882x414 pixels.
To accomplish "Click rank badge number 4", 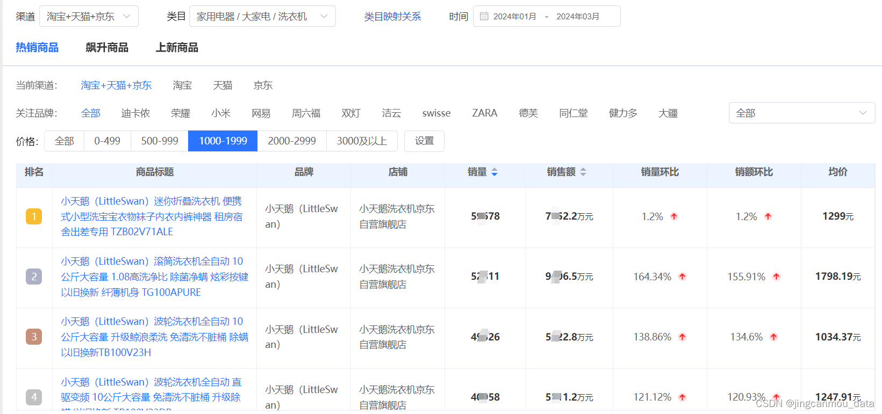I will point(34,397).
